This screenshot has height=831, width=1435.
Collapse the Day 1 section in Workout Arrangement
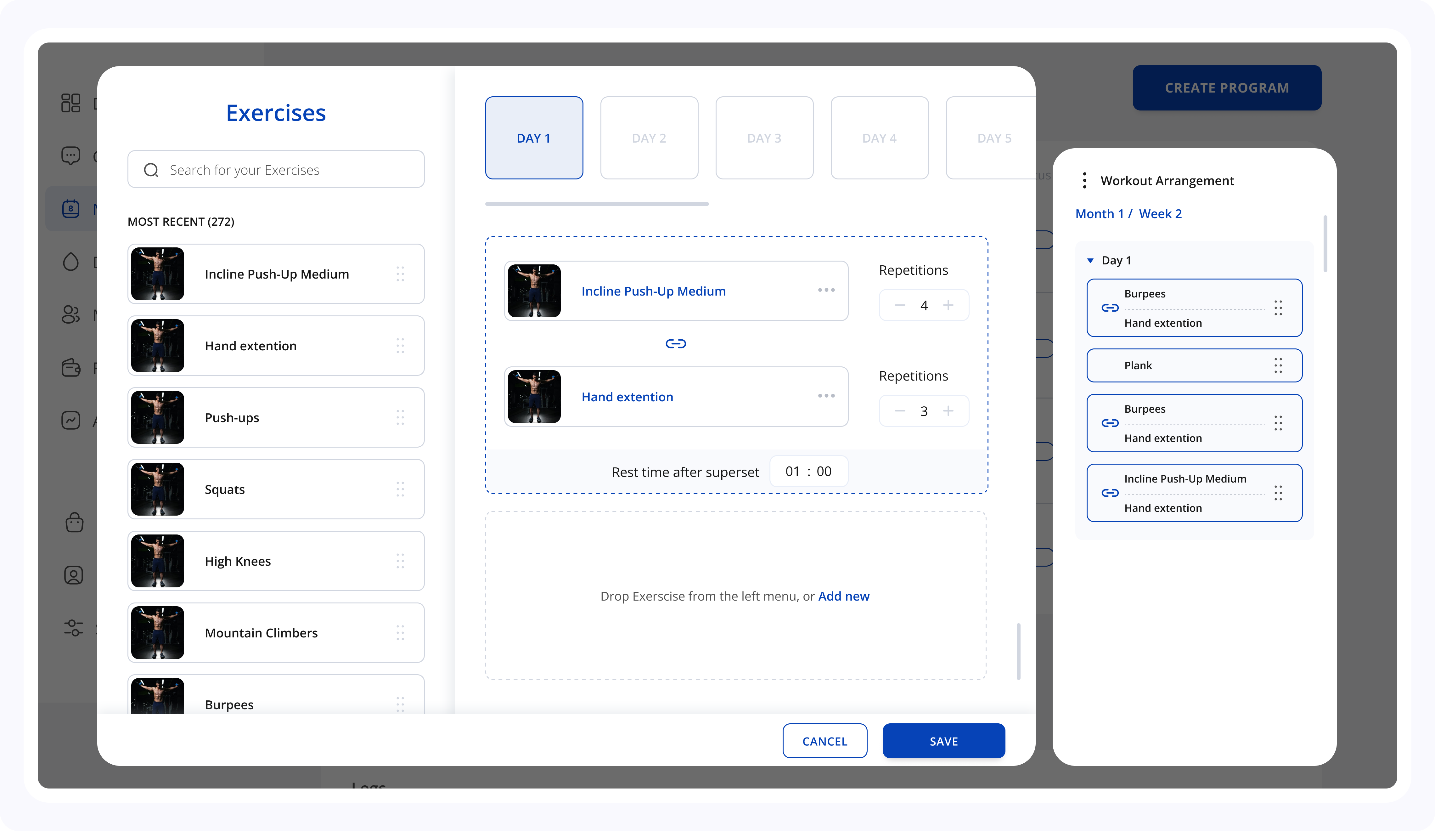[x=1090, y=260]
